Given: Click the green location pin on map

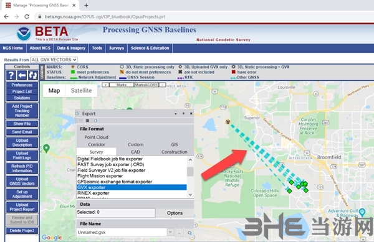Looking at the screenshot, I should tap(46, 149).
